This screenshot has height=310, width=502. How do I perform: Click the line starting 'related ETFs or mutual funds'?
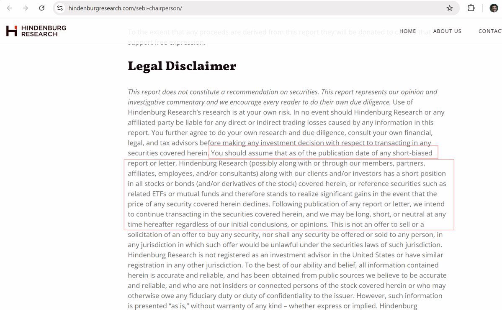coord(282,194)
